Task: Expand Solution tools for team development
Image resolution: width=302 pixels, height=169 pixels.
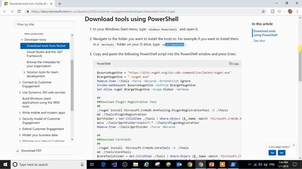Action: [24, 72]
